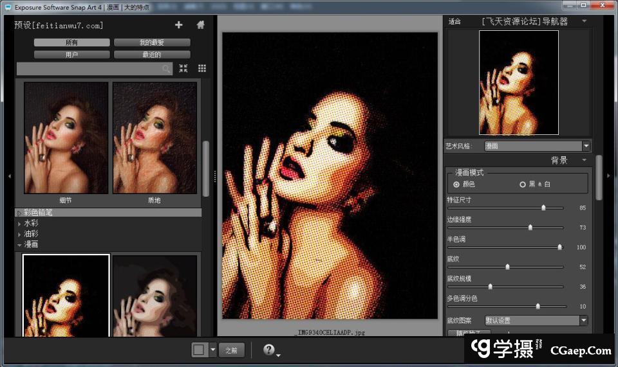This screenshot has height=367, width=618.
Task: Show 我的最爱 presets tab
Action: pos(152,42)
